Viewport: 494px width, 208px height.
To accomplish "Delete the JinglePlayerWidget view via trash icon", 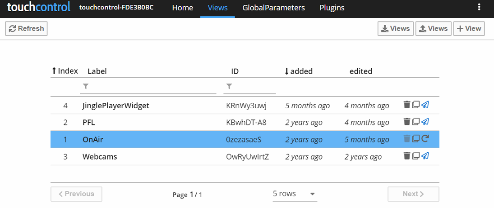I will tap(406, 105).
